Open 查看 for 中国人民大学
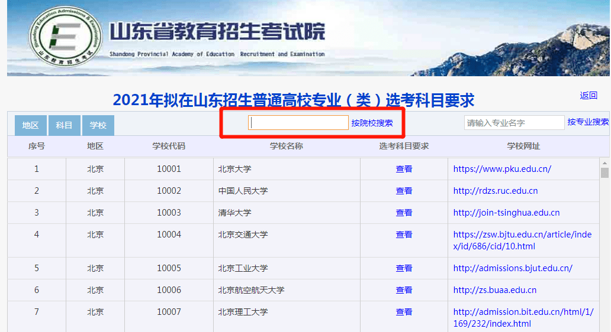The image size is (611, 332). pos(404,191)
